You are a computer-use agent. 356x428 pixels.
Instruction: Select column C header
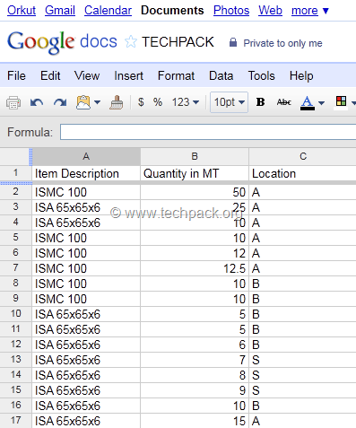tap(303, 156)
